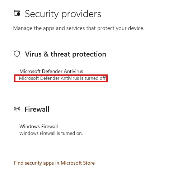This screenshot has height=180, width=182.
Task: Click the word 'protection' in the antivirus heading
Action: (x=89, y=54)
